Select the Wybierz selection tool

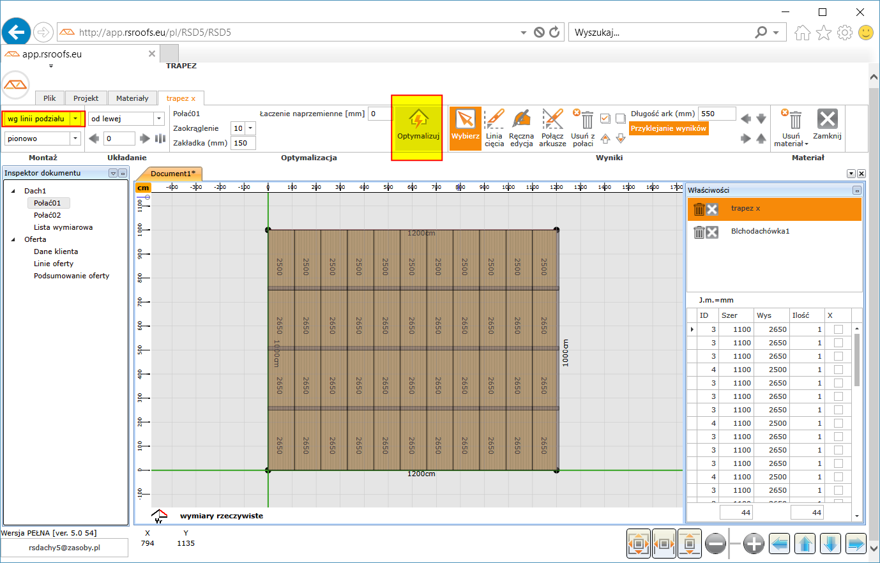click(465, 120)
